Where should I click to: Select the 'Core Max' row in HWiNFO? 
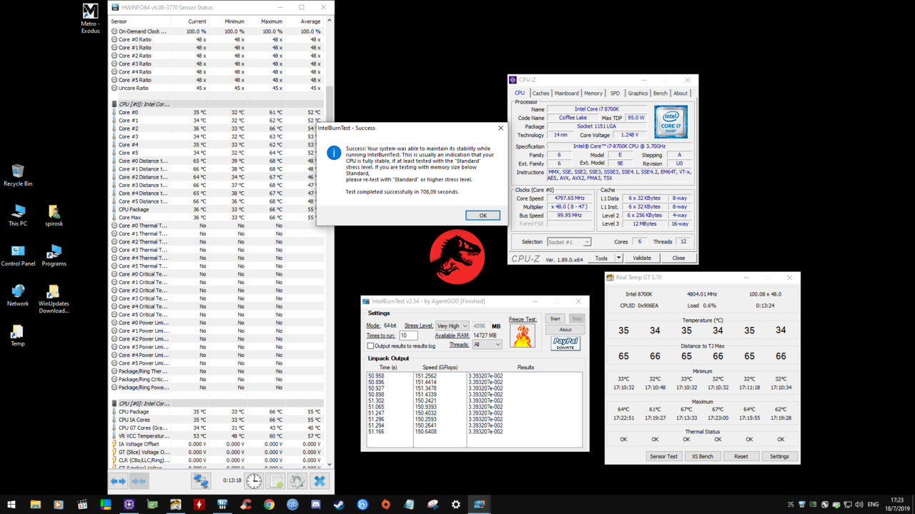[x=217, y=217]
